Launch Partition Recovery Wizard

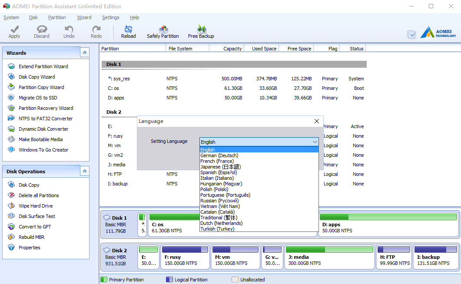click(46, 108)
